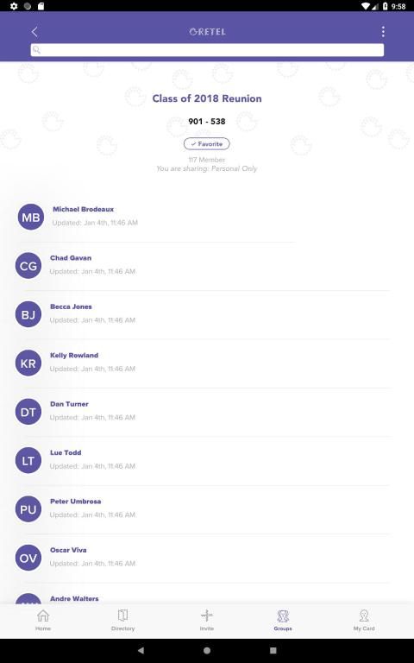
Task: Open the Home tab
Action: pos(43,620)
